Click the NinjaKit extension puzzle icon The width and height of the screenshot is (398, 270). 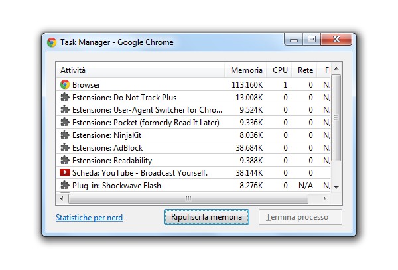tap(65, 135)
